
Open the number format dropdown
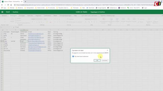click(x=91, y=19)
